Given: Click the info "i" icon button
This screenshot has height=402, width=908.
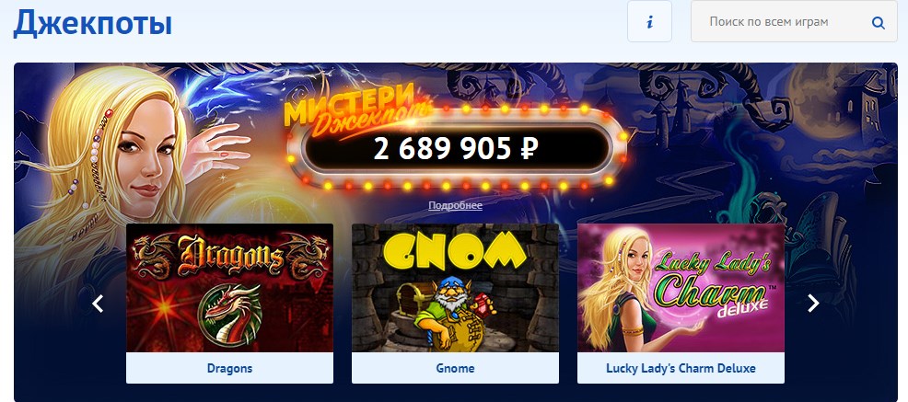Looking at the screenshot, I should [x=650, y=21].
